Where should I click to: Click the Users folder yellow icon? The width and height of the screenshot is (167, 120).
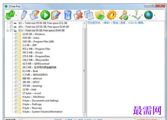click(x=20, y=38)
